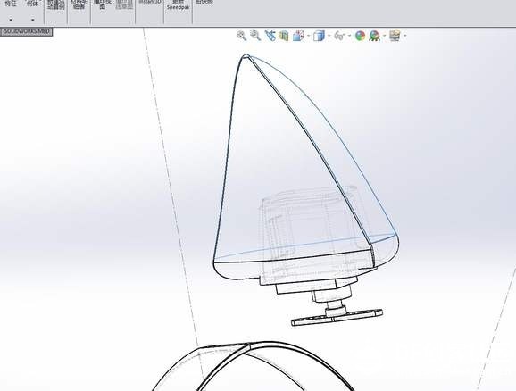Expand the Apply Scene dropdown arrow
The width and height of the screenshot is (516, 391).
385,36
